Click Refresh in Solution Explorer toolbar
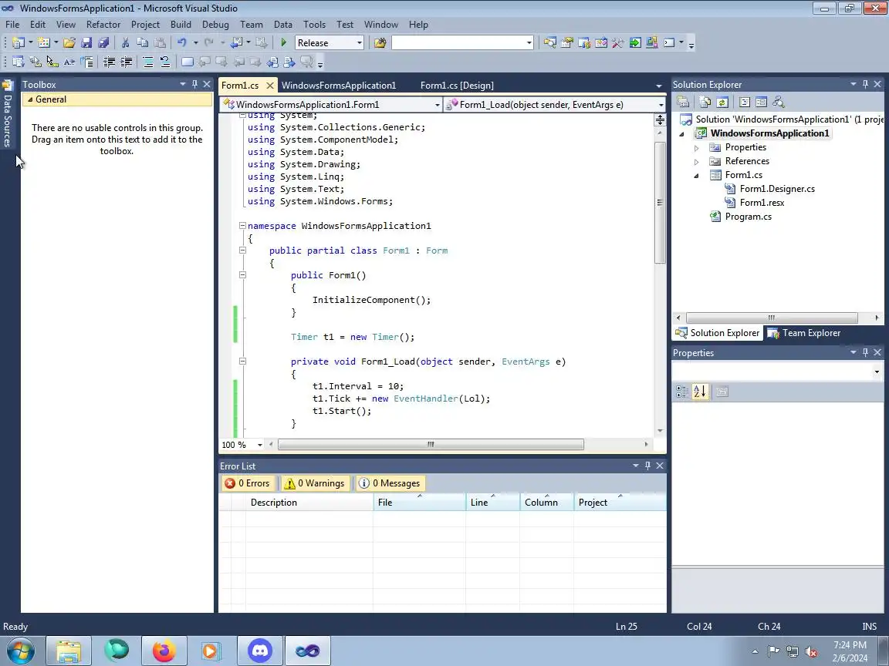The height and width of the screenshot is (666, 889). [722, 102]
